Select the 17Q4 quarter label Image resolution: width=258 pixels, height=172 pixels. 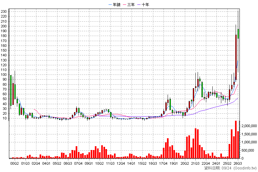tap(163, 163)
